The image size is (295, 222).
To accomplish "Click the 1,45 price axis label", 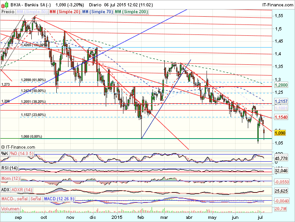I will pos(279,41).
